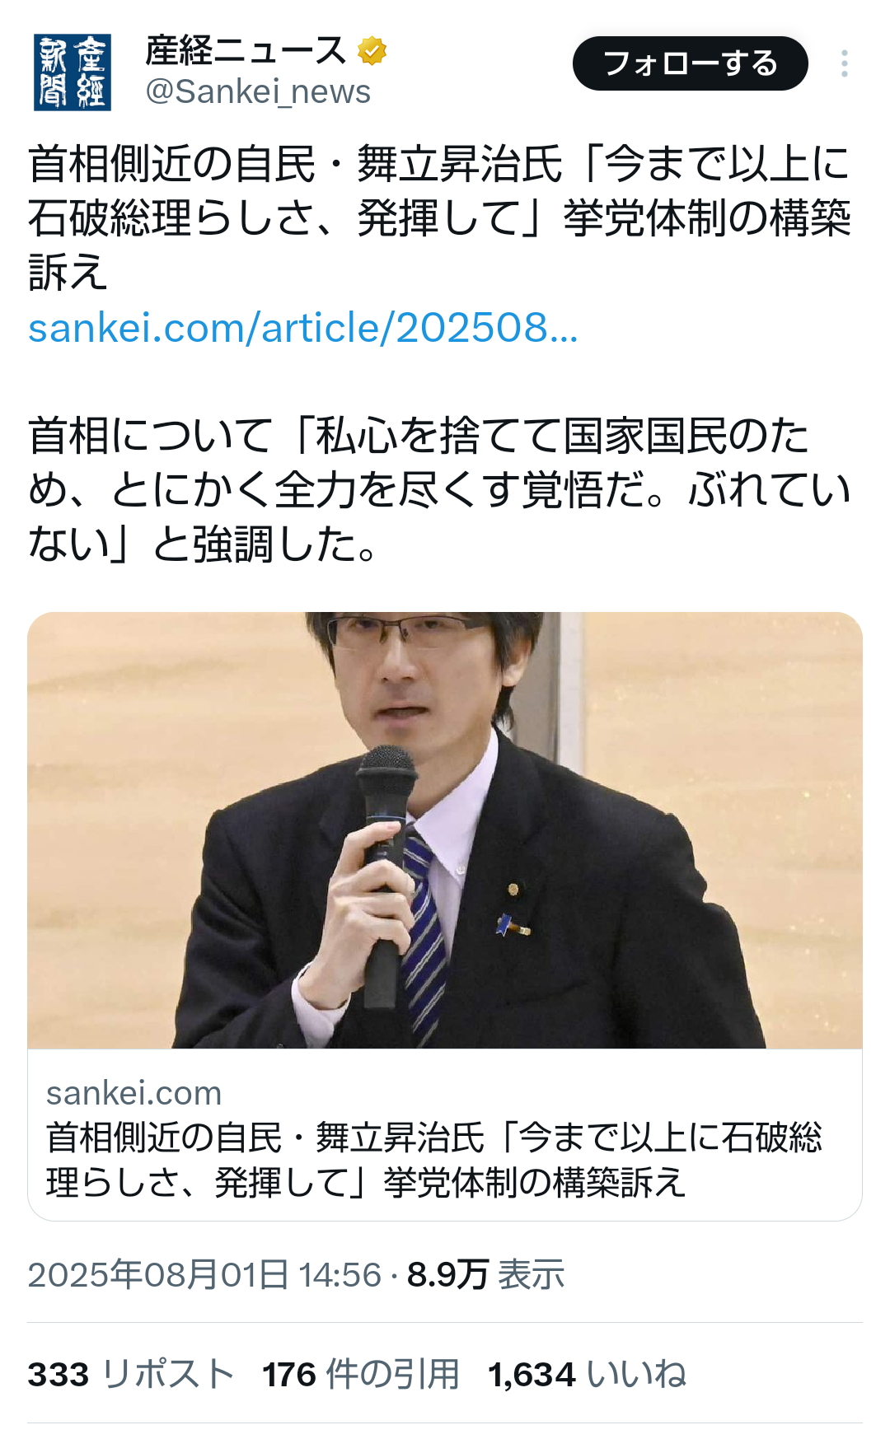This screenshot has height=1439, width=890.
Task: Click the 2025年08月01日 date stamp
Action: pos(158,1274)
